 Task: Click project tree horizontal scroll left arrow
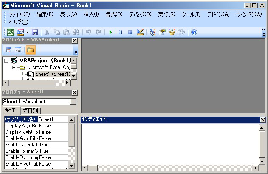[6, 83]
